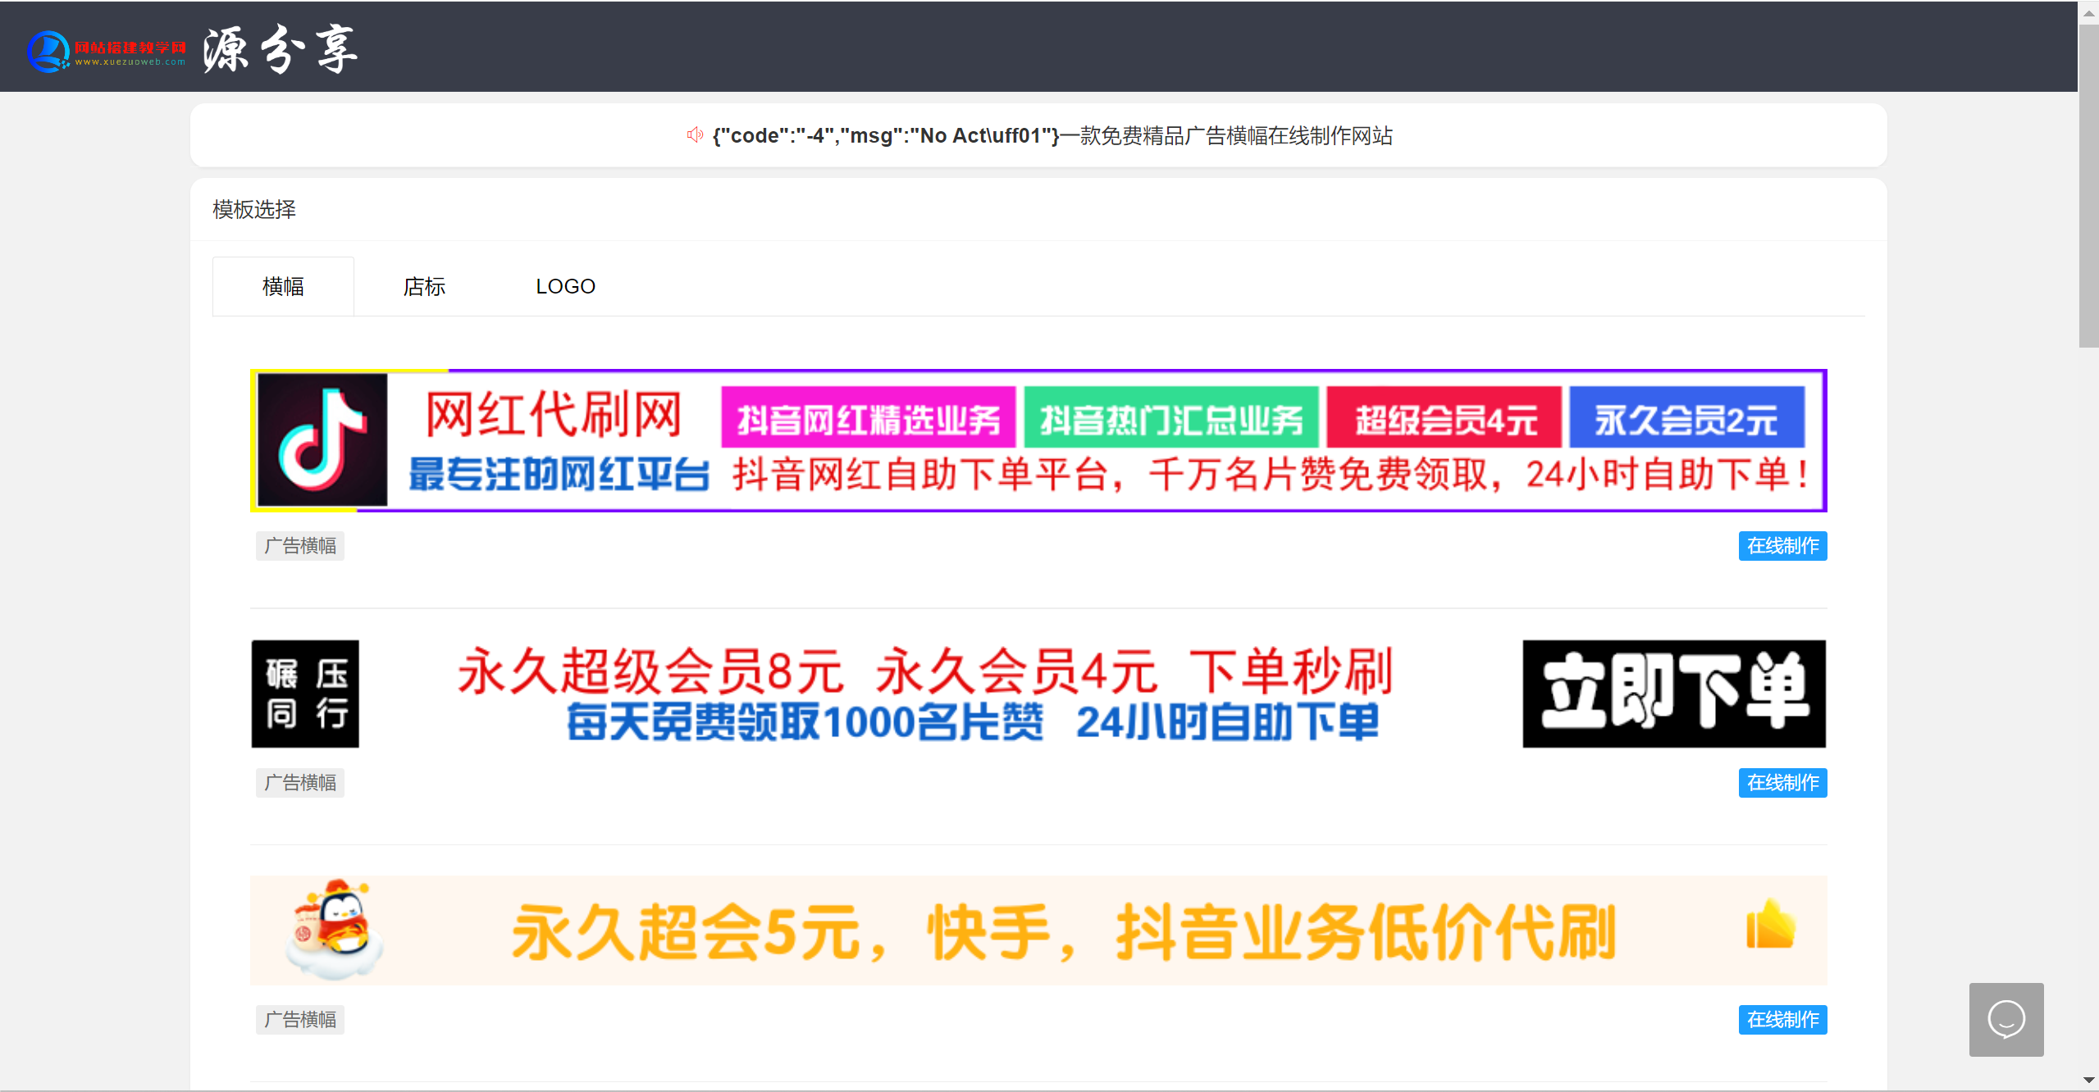Click the scrollbar down arrow

point(2088,1081)
